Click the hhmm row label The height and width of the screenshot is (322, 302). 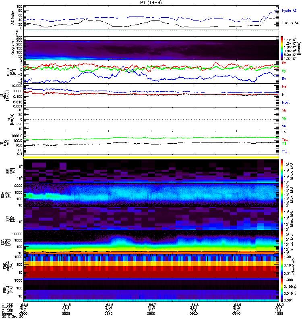(x=7, y=314)
